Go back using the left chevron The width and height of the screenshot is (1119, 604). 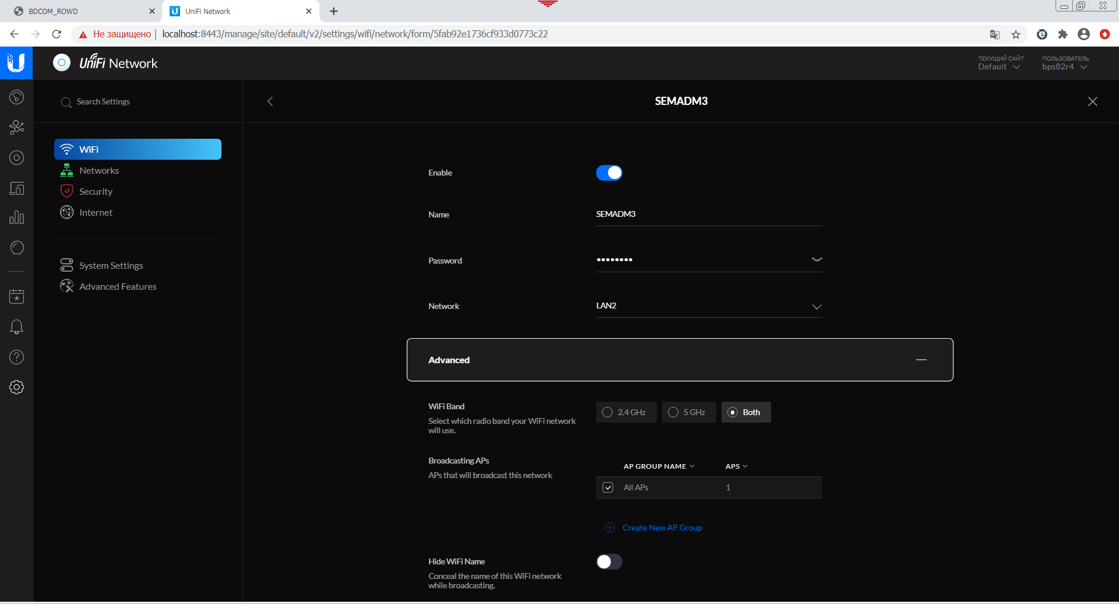coord(270,101)
